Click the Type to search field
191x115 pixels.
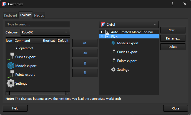tap(37, 24)
